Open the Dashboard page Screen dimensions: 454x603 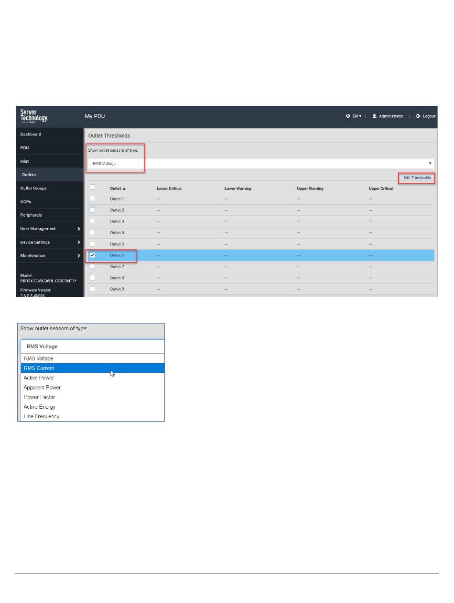[x=31, y=134]
